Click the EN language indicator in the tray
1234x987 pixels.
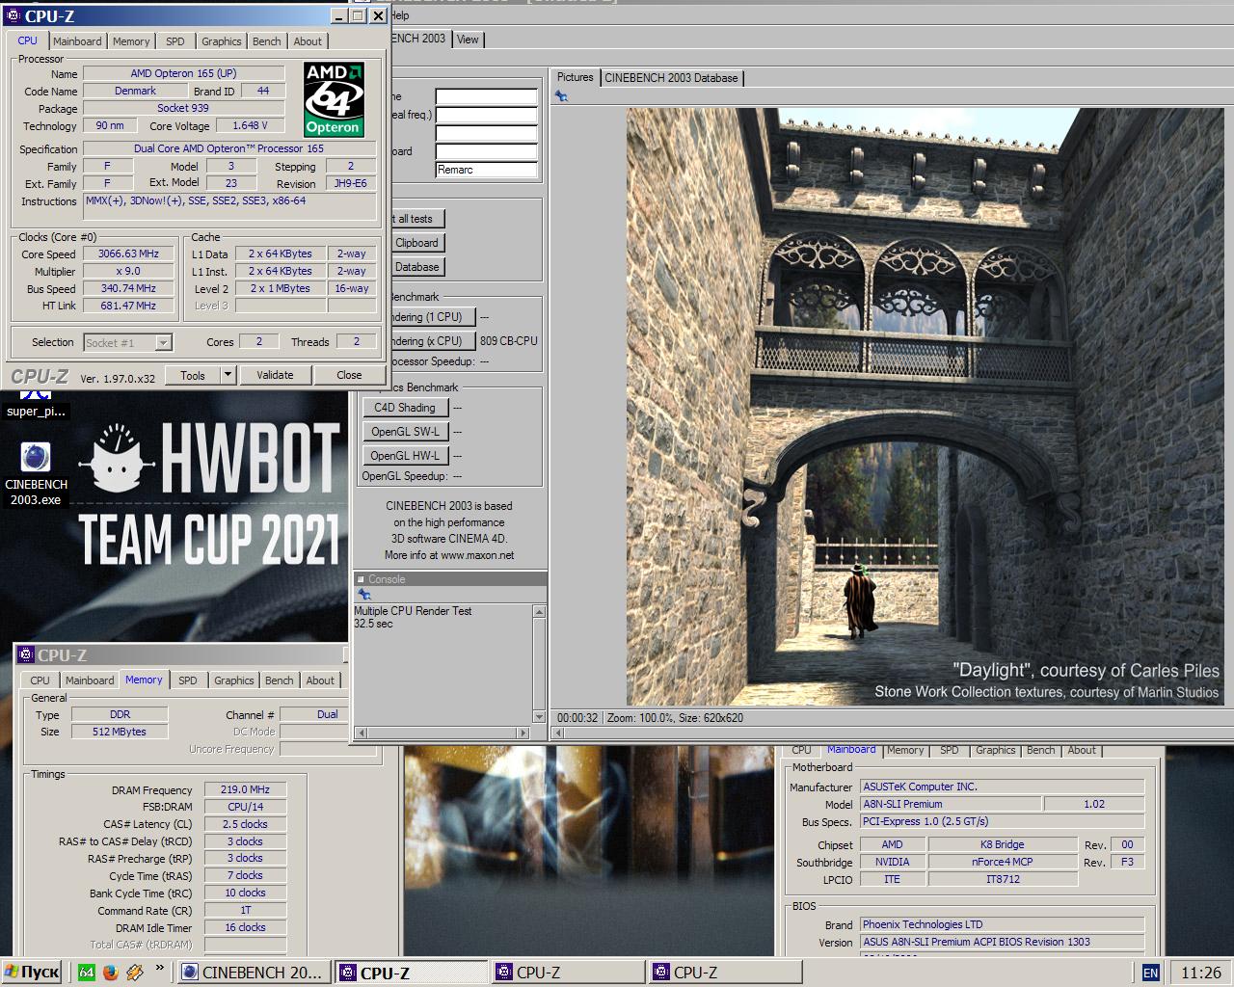[1150, 974]
